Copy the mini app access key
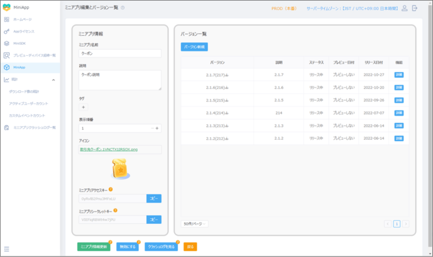The height and width of the screenshot is (257, 433). [154, 199]
